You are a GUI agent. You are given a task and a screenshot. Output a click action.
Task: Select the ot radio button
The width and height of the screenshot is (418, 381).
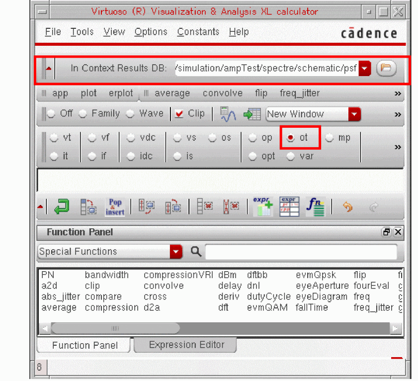pos(291,138)
